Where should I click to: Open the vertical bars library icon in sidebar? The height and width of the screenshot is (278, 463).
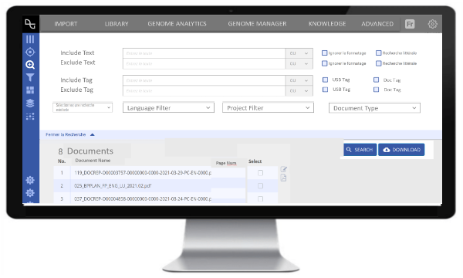click(x=30, y=39)
